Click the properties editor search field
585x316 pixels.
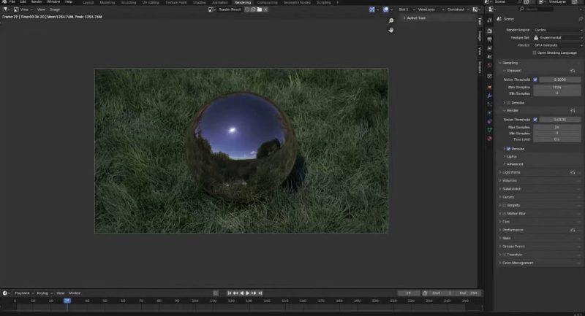point(535,9)
